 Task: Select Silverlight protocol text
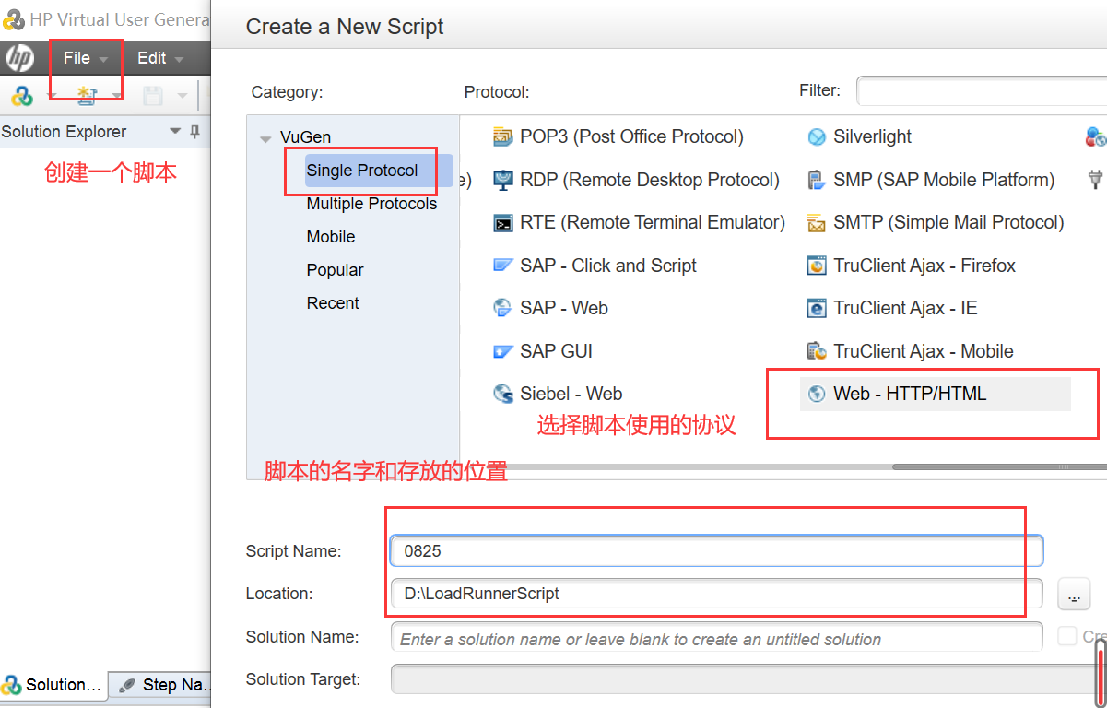873,136
